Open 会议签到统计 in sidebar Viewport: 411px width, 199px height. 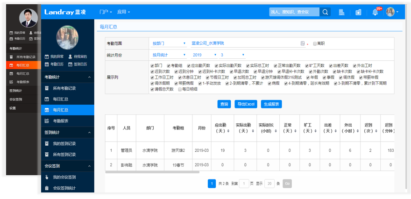click(x=68, y=188)
